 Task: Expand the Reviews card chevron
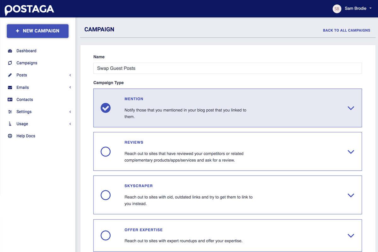351,152
